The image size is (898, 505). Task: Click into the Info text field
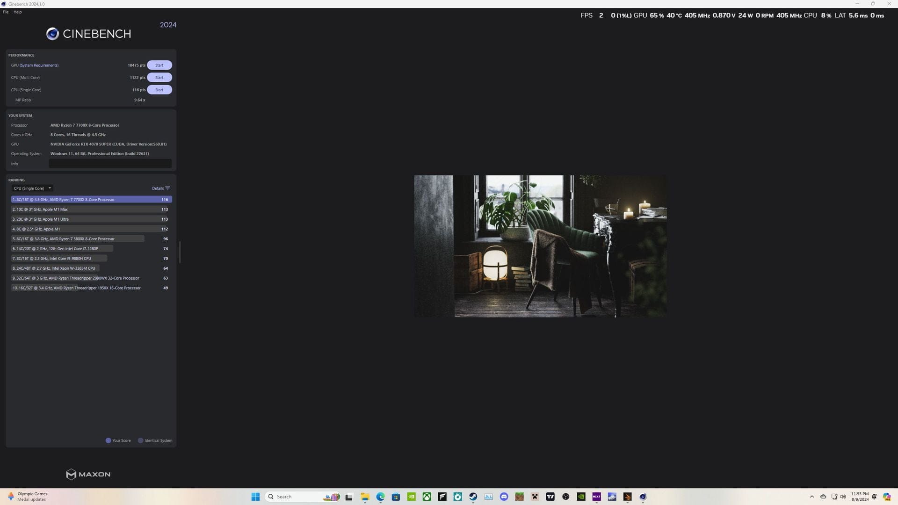click(110, 164)
